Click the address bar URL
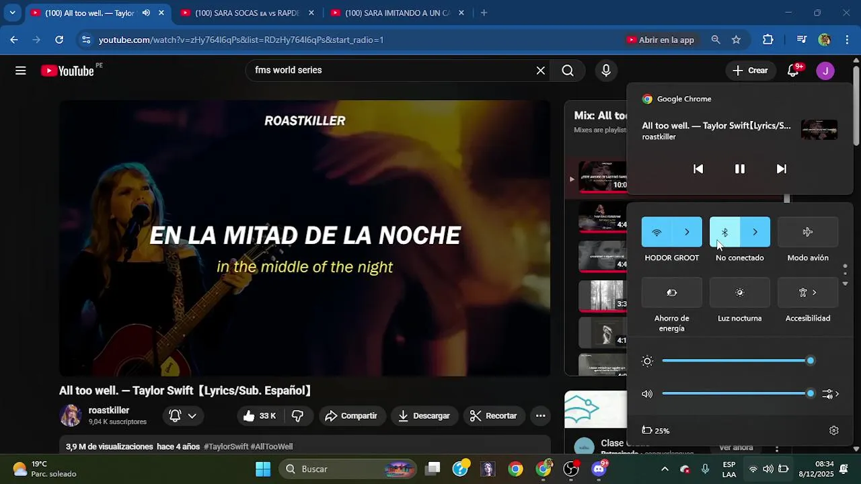Image resolution: width=861 pixels, height=484 pixels. [x=241, y=40]
